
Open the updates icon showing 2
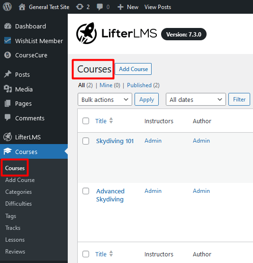pyautogui.click(x=80, y=7)
